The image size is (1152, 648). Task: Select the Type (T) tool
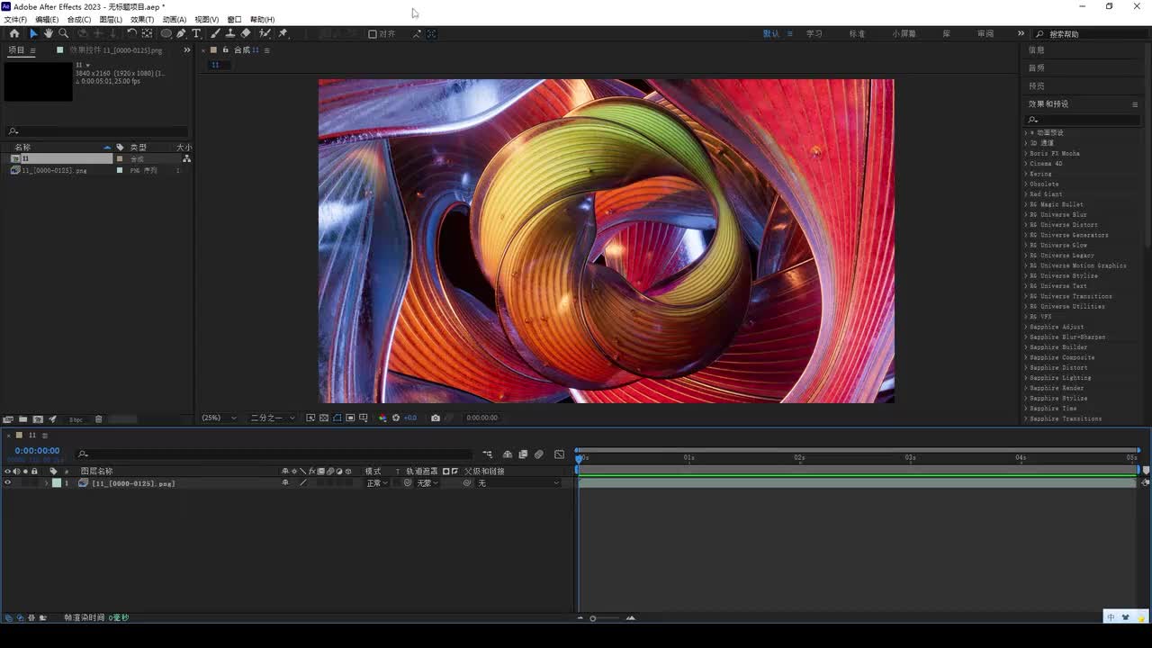click(x=196, y=33)
